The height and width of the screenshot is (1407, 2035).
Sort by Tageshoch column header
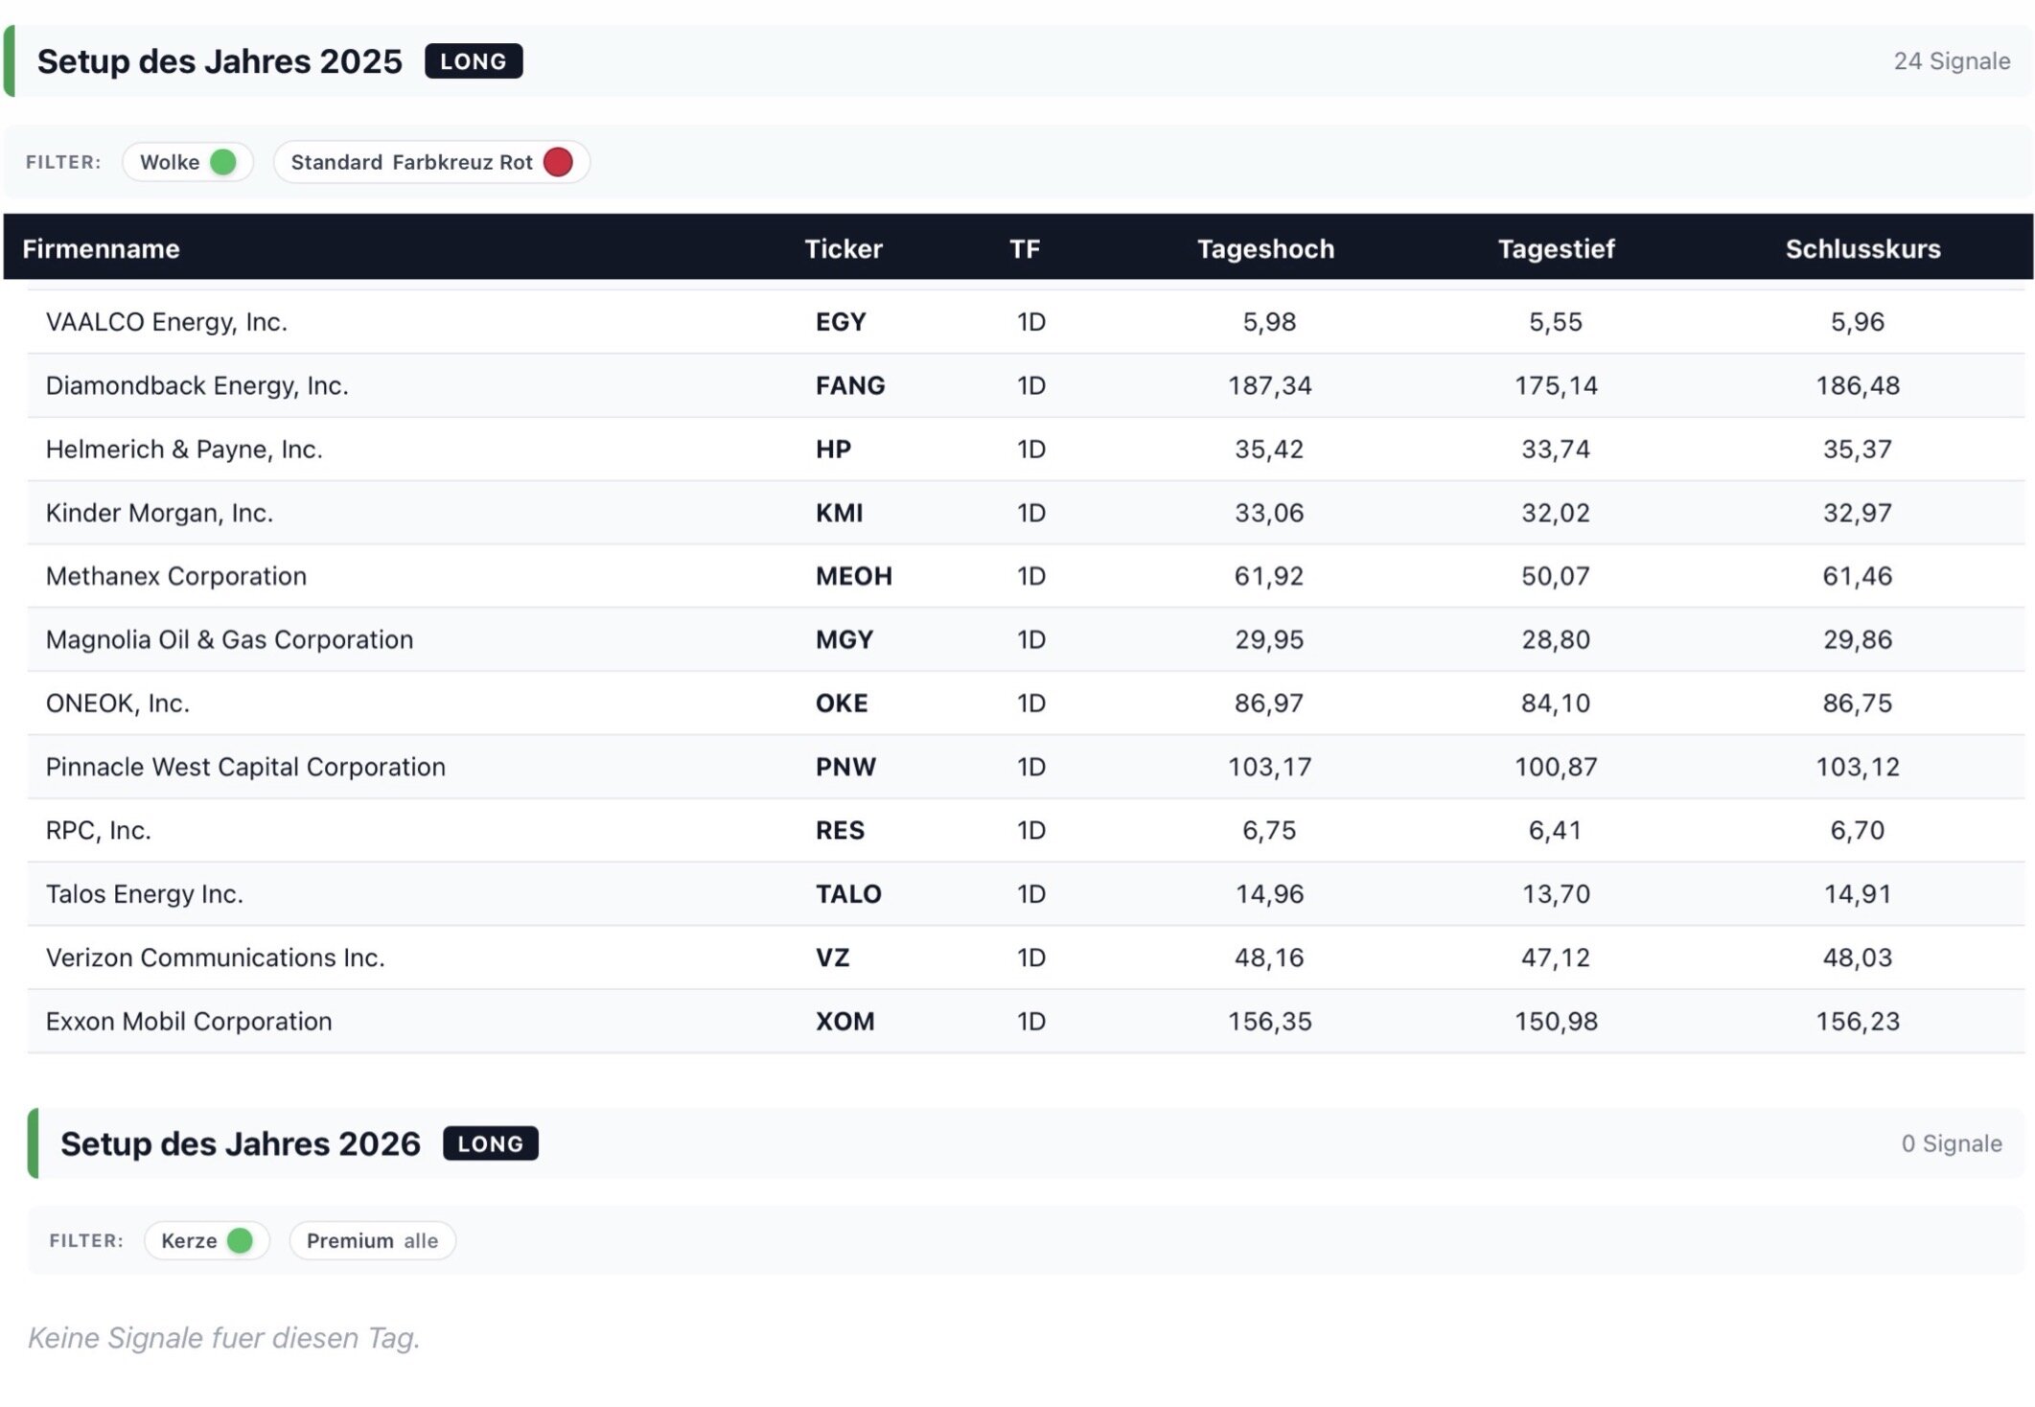(x=1265, y=249)
